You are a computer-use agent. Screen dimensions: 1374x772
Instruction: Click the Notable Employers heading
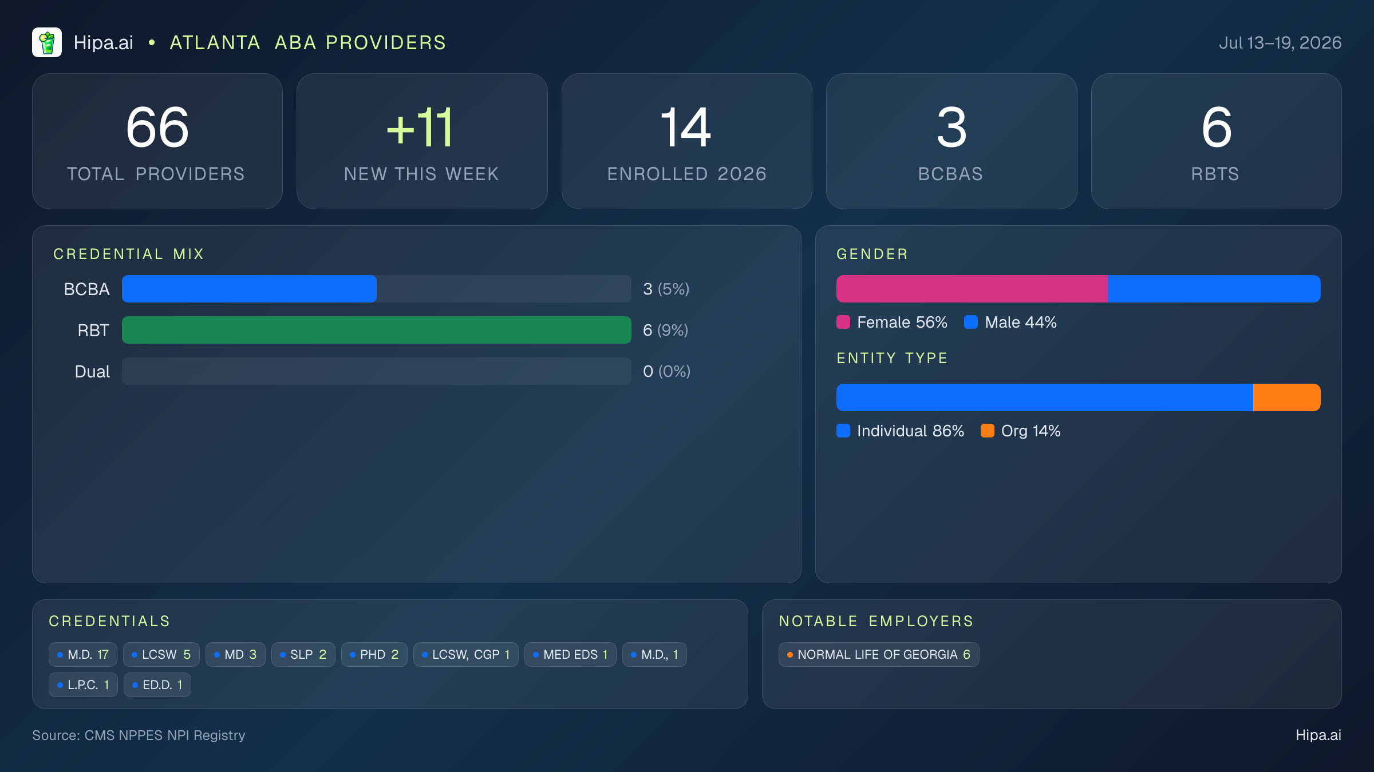coord(876,621)
